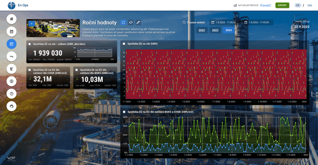
Task: Click the trend arrows beside 10,03M
Action: click(77, 79)
